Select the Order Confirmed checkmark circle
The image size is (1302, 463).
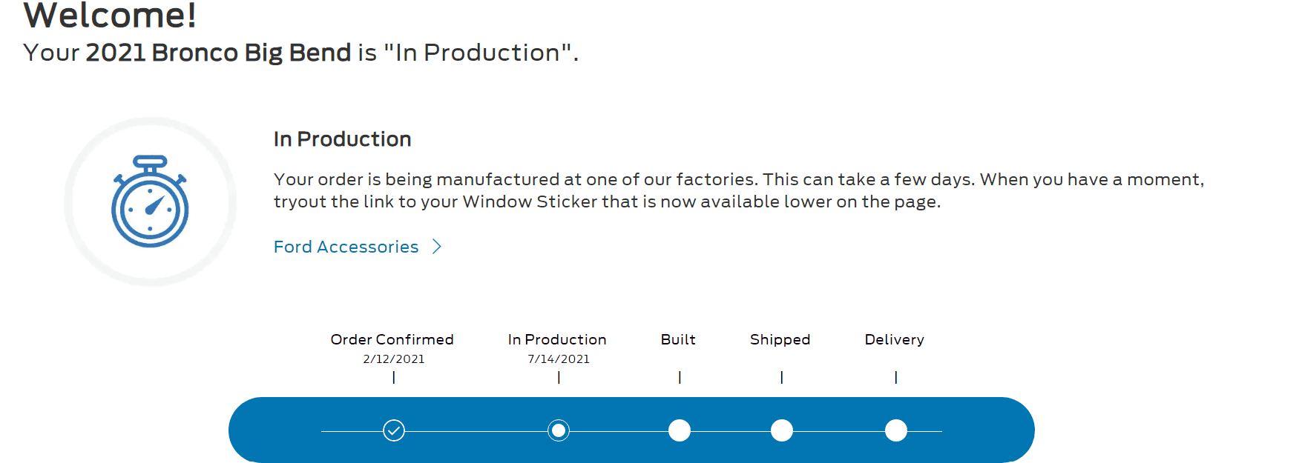pyautogui.click(x=394, y=430)
